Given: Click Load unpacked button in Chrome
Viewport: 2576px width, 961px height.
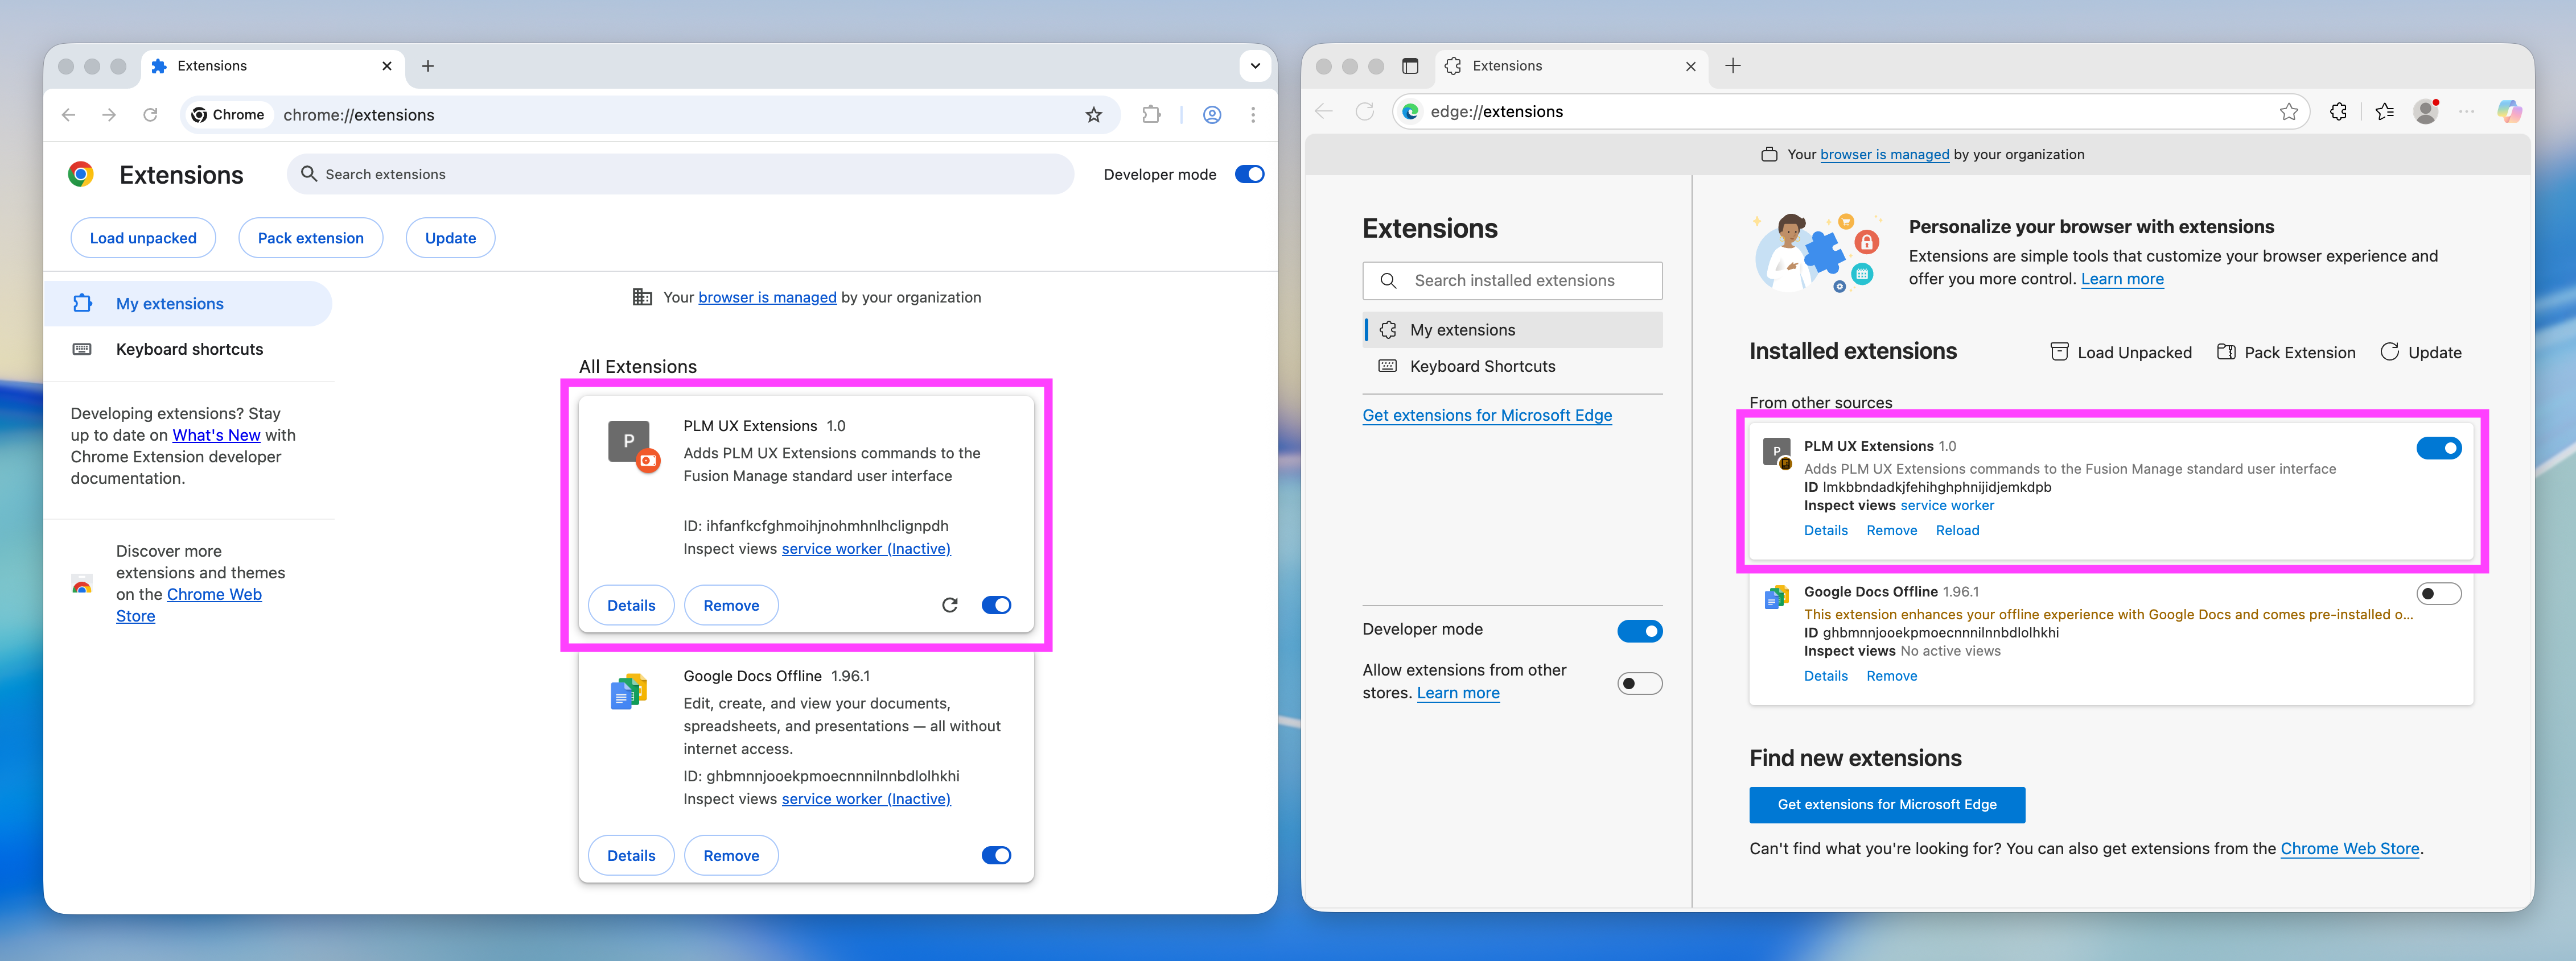Looking at the screenshot, I should coord(143,238).
